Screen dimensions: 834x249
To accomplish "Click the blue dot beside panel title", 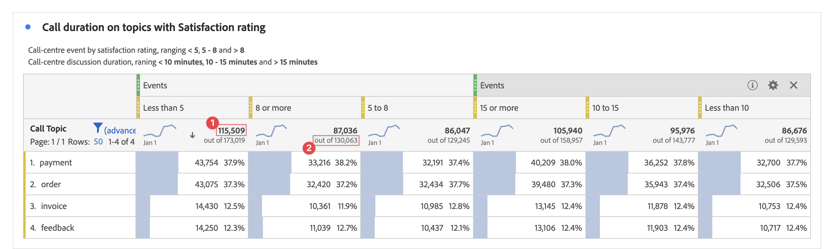I will click(28, 27).
